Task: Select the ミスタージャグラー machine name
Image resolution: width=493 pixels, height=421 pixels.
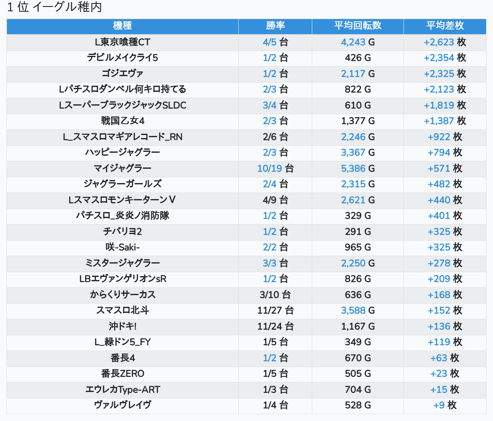Action: tap(122, 263)
